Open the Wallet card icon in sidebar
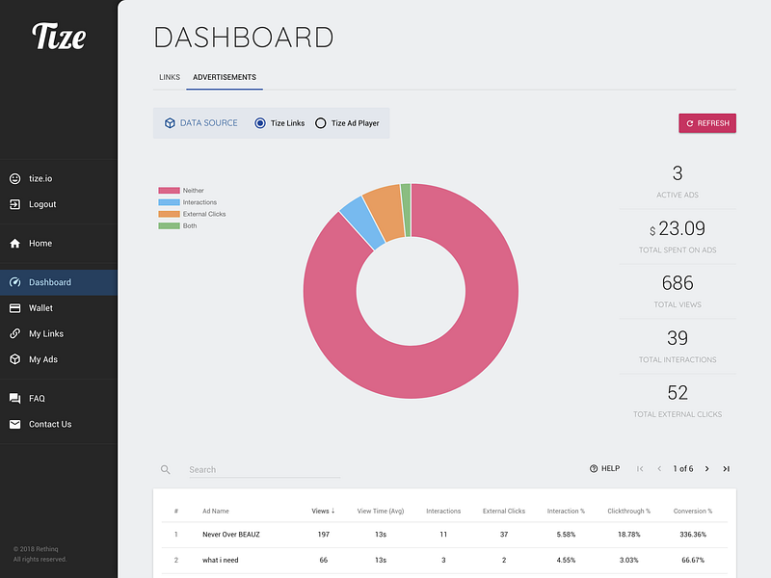 (15, 308)
